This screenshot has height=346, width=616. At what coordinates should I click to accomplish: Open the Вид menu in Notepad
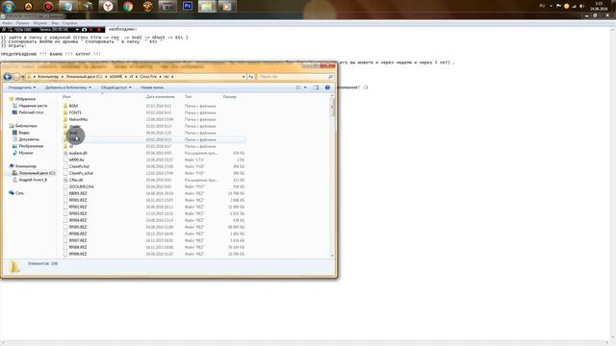coord(55,23)
